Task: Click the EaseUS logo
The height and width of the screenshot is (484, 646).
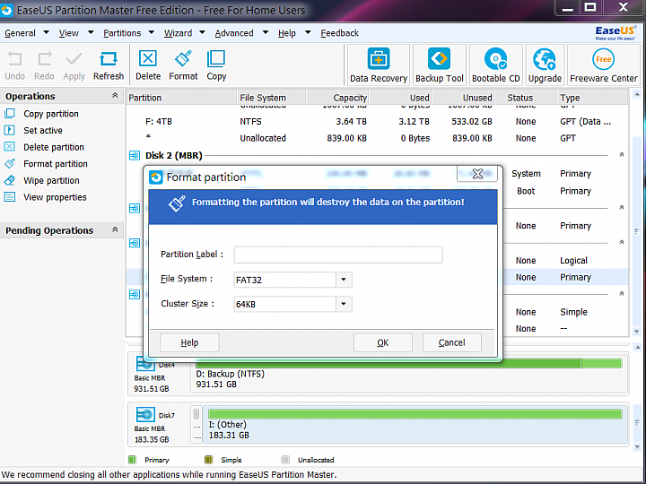Action: pyautogui.click(x=615, y=33)
